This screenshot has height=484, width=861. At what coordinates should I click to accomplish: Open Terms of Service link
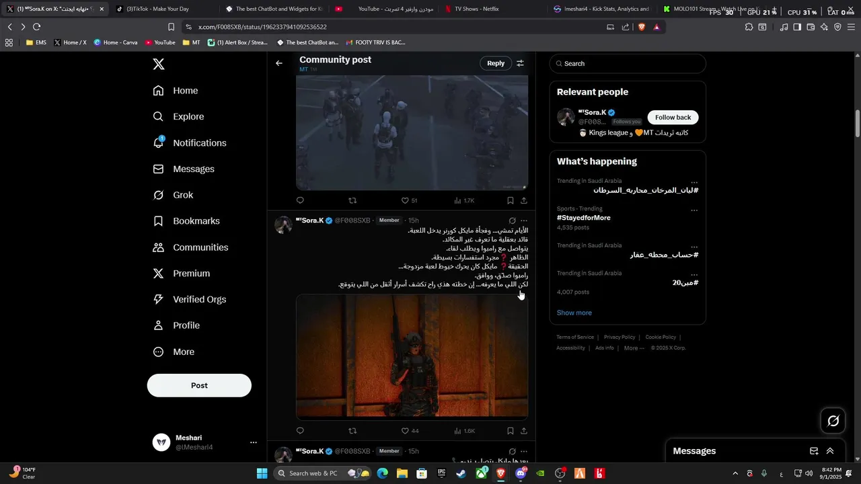[575, 337]
